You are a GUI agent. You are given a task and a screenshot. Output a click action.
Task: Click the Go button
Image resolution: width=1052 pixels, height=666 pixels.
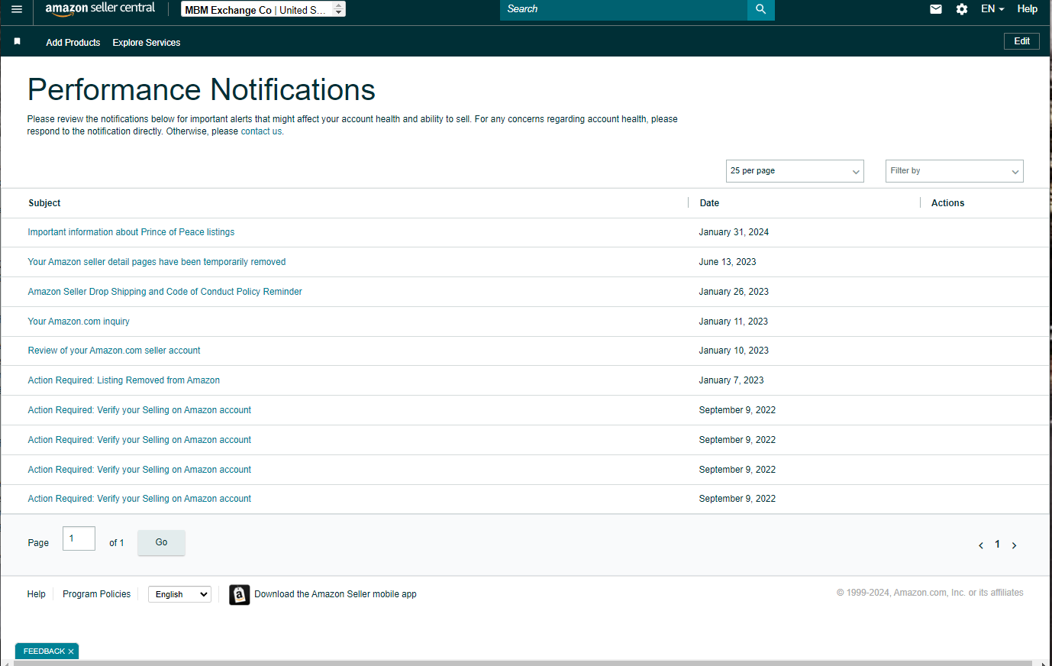[161, 542]
